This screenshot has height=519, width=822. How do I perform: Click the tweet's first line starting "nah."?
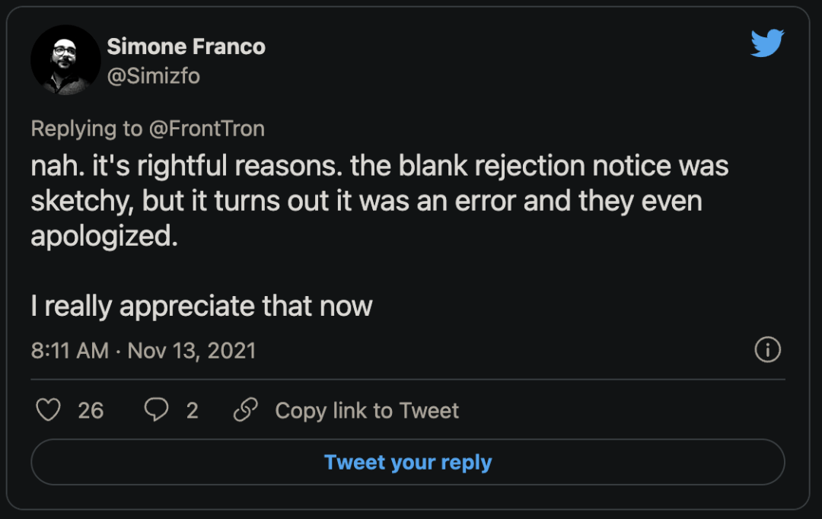point(379,167)
